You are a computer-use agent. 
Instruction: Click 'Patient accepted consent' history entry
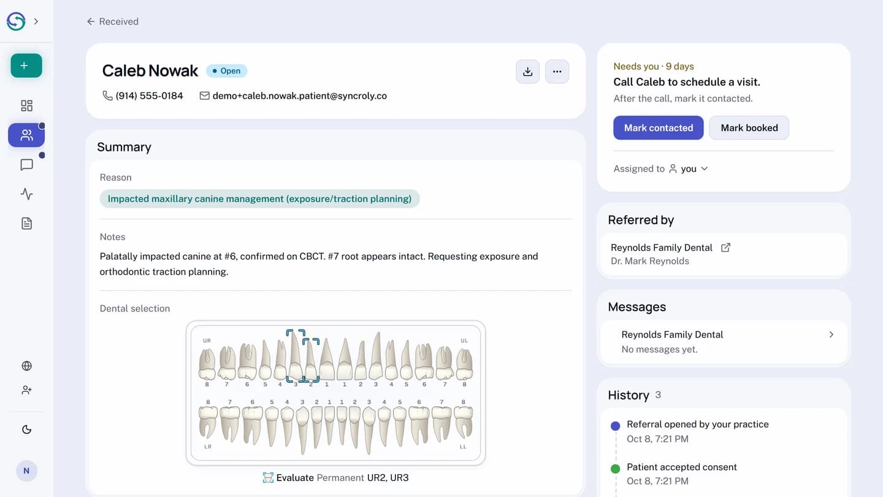[x=681, y=467]
